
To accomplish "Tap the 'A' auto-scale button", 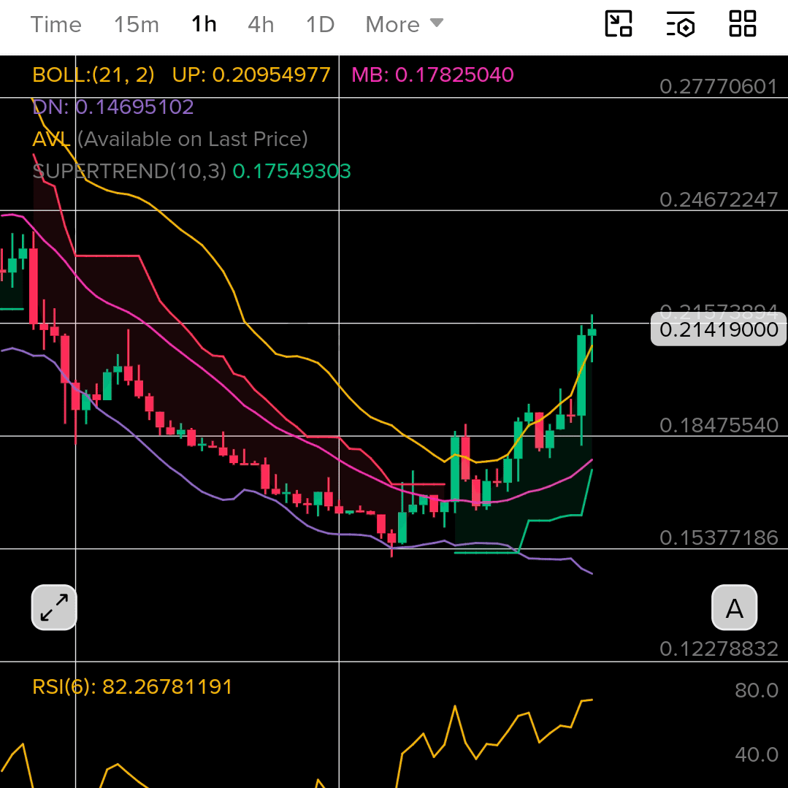I will 734,607.
